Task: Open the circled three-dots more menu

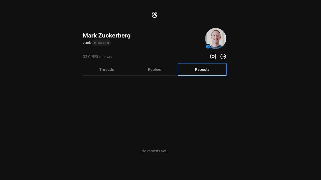Action: 223,56
